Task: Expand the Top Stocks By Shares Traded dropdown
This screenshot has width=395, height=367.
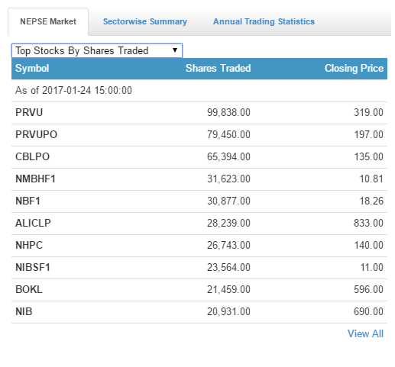Action: (97, 50)
